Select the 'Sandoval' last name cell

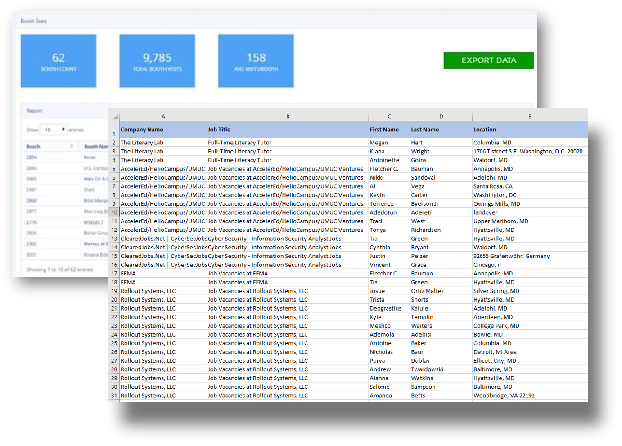[441, 178]
